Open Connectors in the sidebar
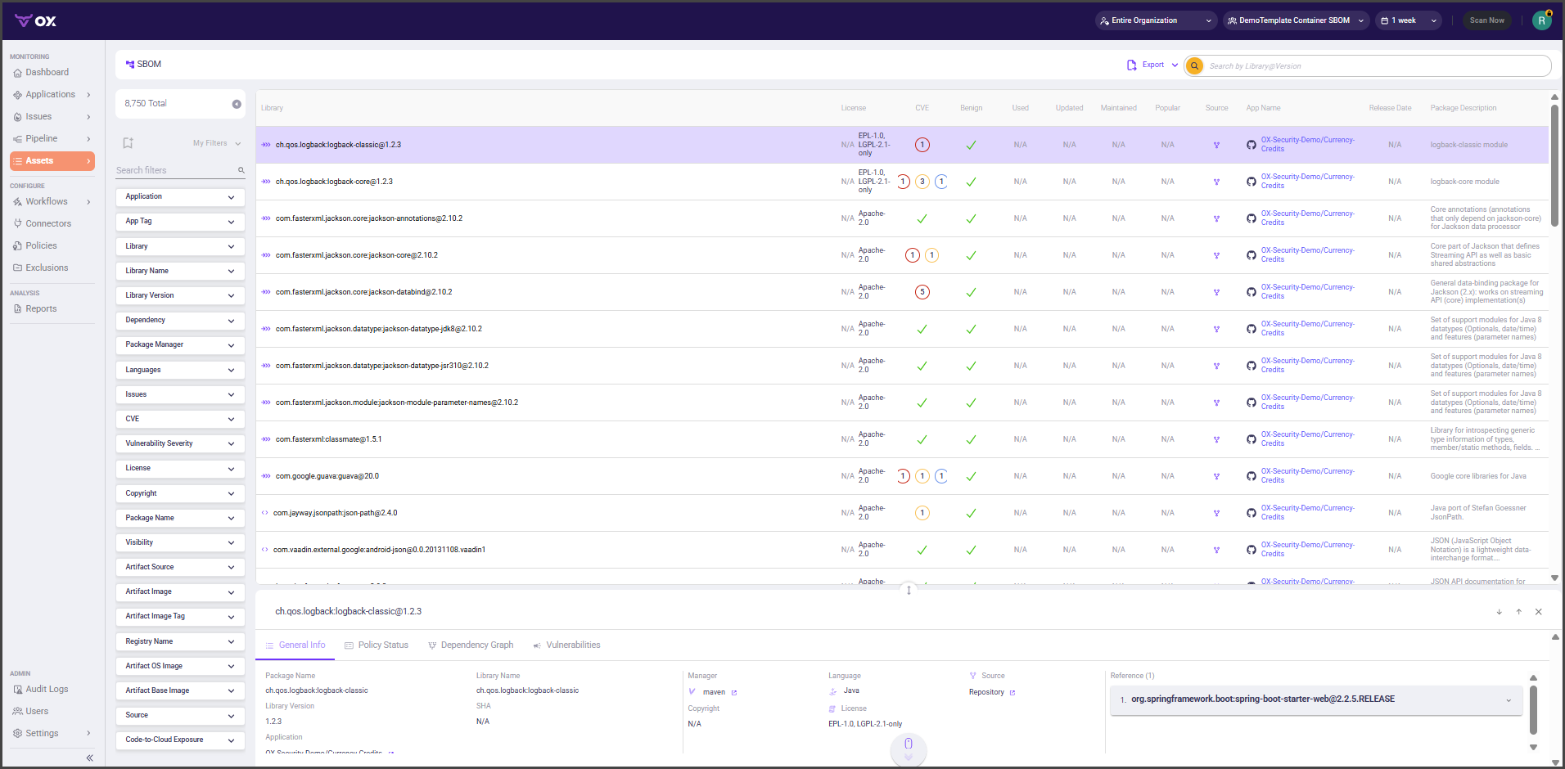 (48, 223)
